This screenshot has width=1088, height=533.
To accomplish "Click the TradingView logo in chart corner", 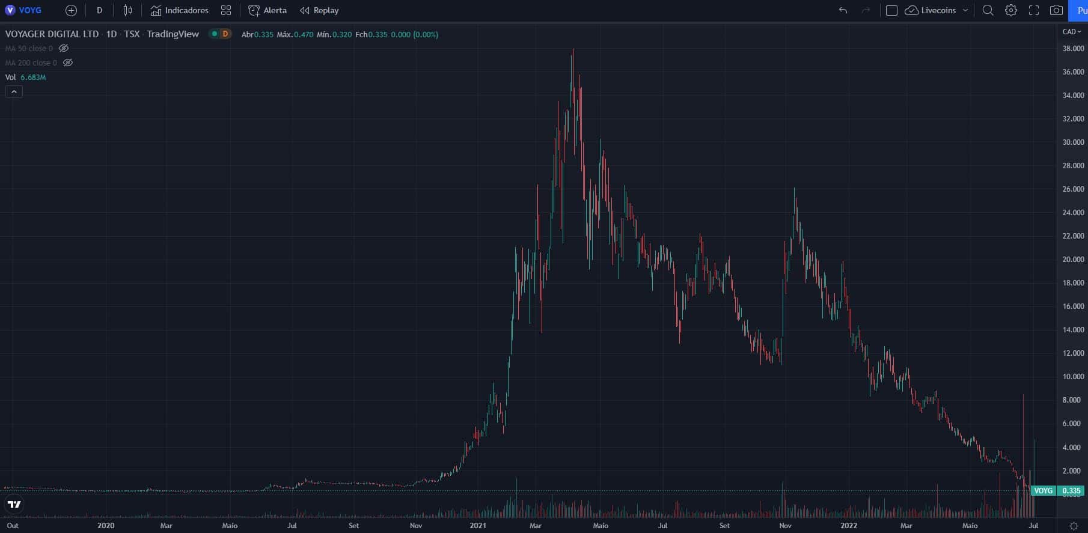I will point(14,504).
